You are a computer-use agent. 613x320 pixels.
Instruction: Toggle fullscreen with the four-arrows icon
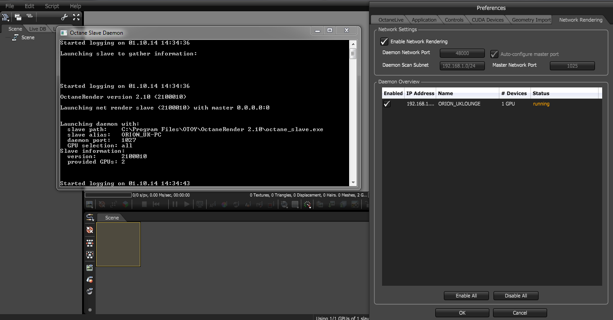click(76, 17)
